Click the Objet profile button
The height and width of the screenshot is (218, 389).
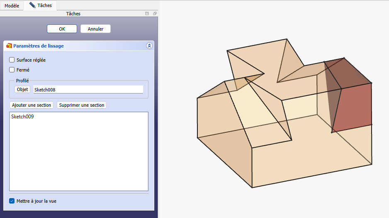(22, 89)
